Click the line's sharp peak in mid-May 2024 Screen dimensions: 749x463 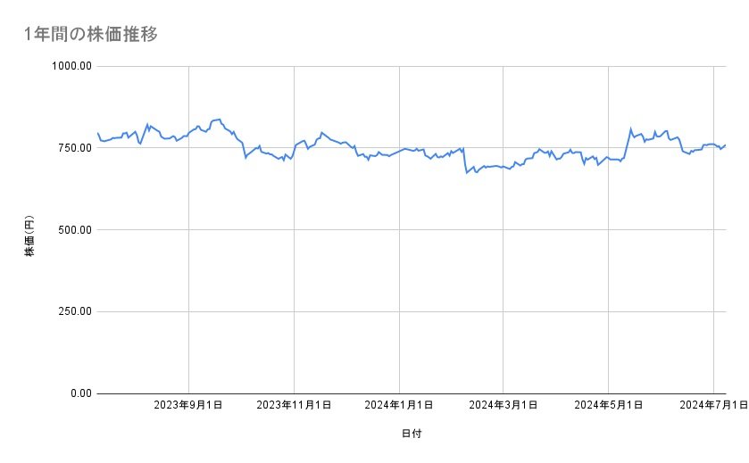click(x=630, y=128)
